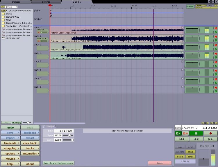Toggle the scroll button
218x167 pixels.
pyautogui.click(x=190, y=157)
